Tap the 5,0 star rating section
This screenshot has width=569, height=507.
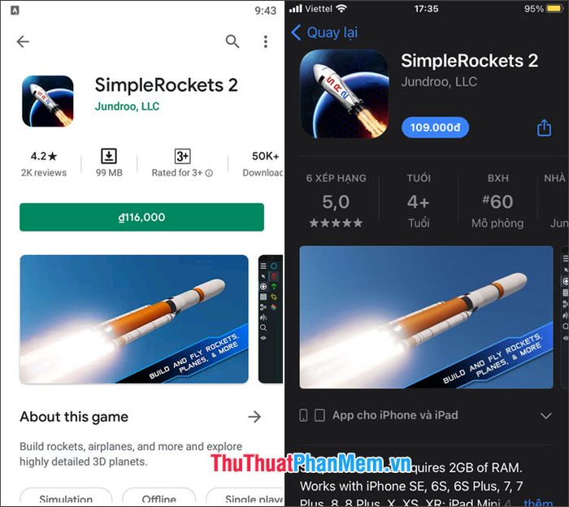click(336, 202)
